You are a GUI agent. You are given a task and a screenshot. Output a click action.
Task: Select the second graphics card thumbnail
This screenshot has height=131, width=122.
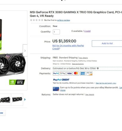coord(17,100)
